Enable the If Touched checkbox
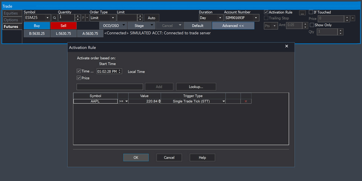Image resolution: width=362 pixels, height=181 pixels. click(x=311, y=12)
